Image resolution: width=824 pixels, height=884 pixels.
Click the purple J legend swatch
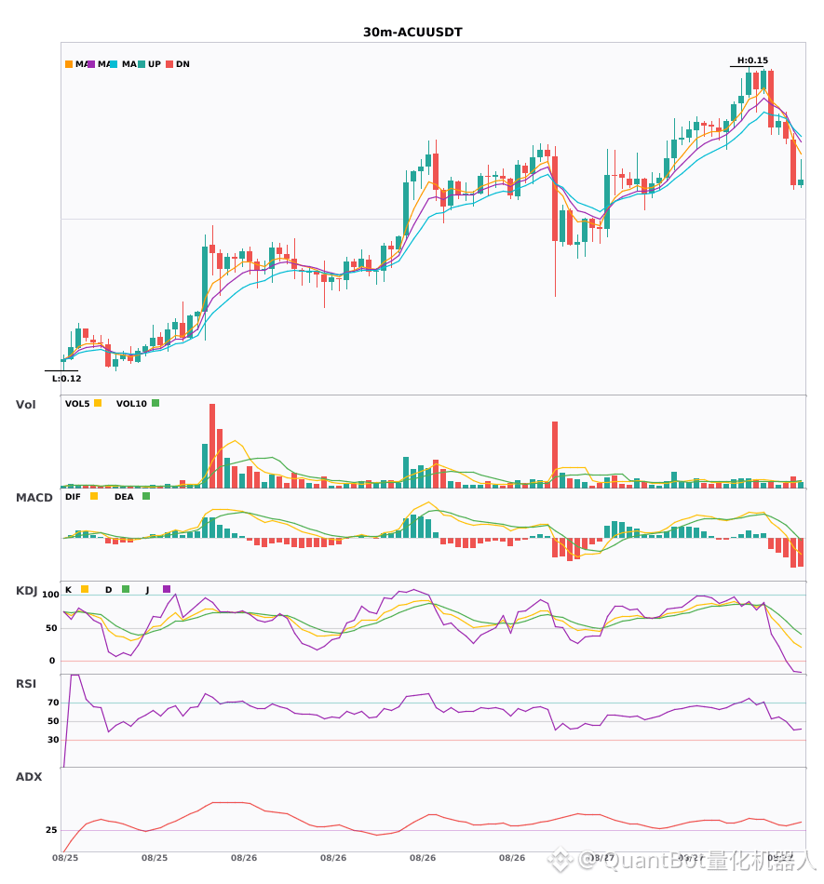(x=167, y=589)
